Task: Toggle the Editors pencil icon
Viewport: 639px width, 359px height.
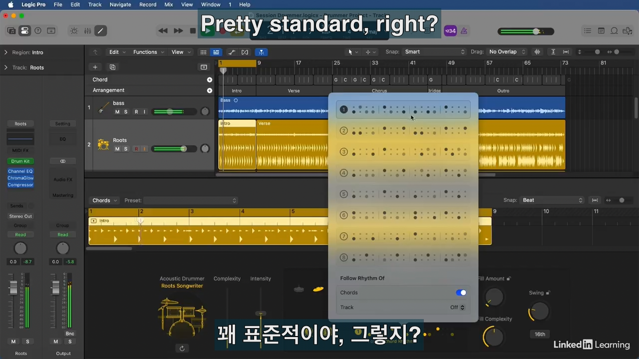Action: 100,31
